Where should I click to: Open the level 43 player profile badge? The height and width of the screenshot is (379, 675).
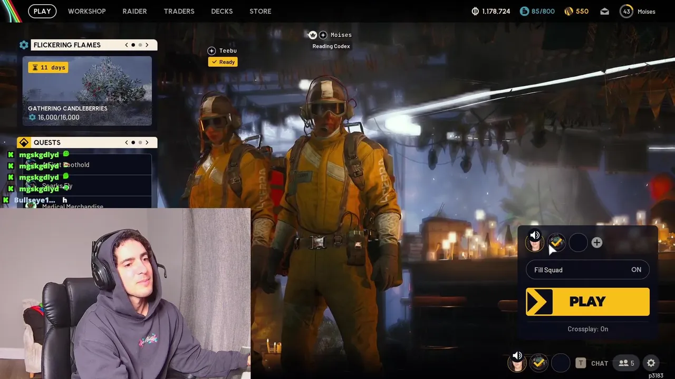[x=626, y=11]
